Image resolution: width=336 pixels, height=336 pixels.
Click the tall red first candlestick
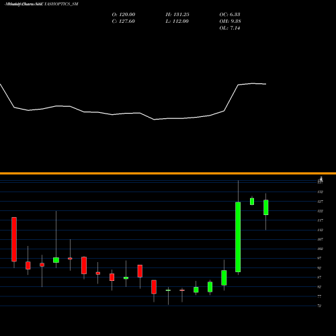[x=14, y=239]
